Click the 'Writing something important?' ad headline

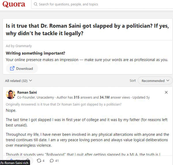[x=35, y=53]
